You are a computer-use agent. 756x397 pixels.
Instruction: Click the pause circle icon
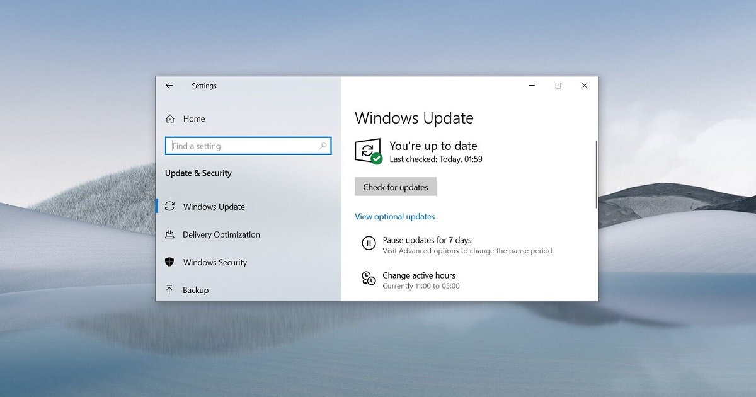(x=369, y=243)
